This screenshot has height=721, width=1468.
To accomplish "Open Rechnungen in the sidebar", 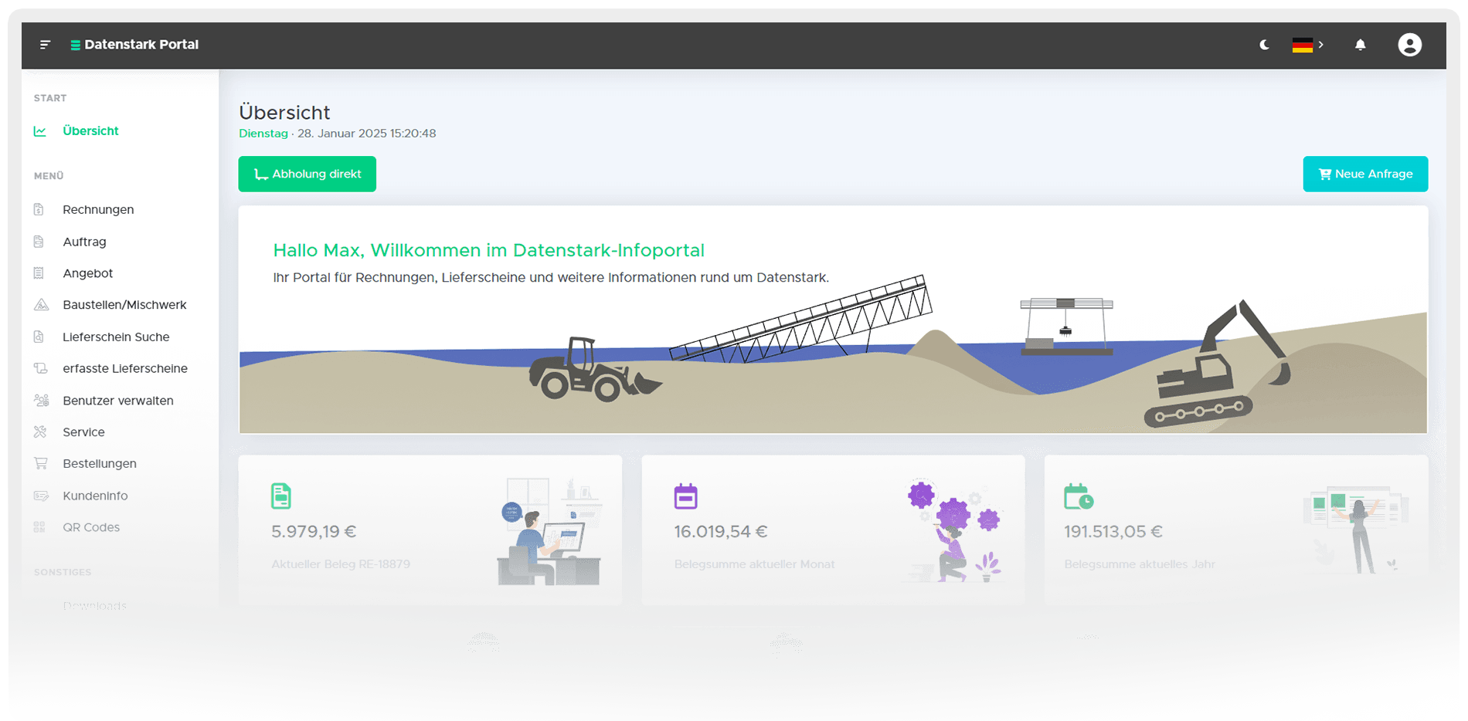I will click(x=98, y=209).
